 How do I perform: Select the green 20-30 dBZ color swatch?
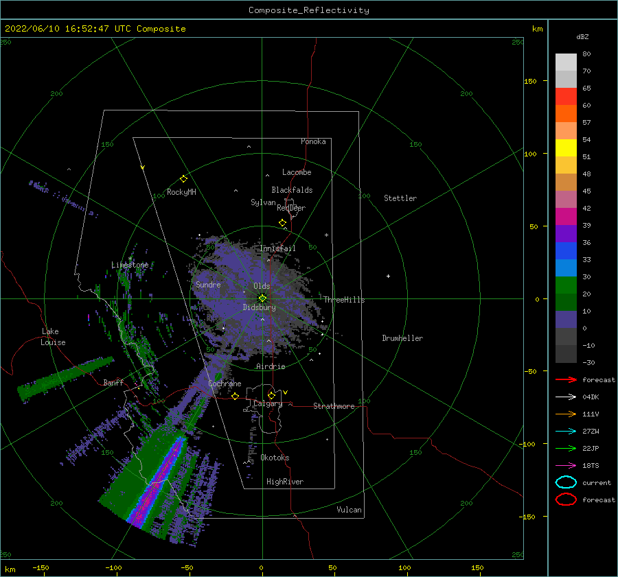point(566,285)
